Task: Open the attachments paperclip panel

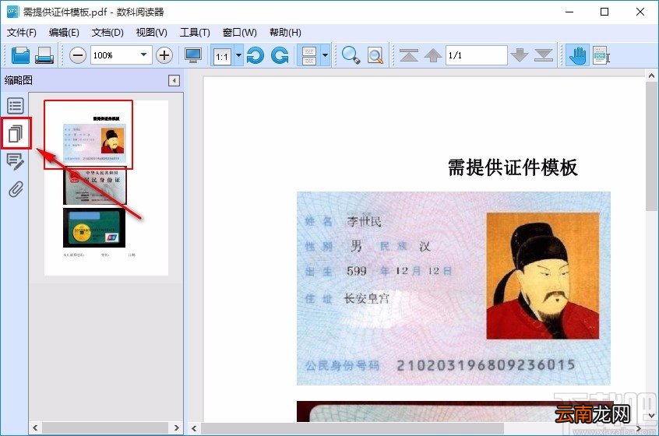Action: [x=16, y=189]
